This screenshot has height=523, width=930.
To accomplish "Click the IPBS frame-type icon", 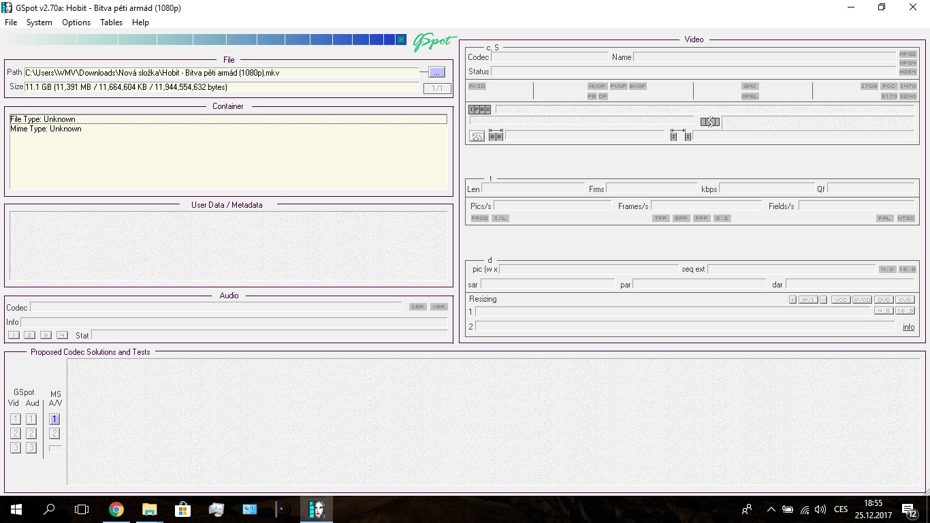I will [x=479, y=109].
